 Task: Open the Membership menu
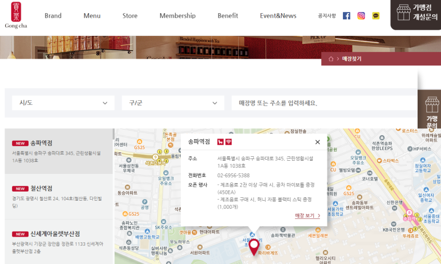[x=177, y=16]
